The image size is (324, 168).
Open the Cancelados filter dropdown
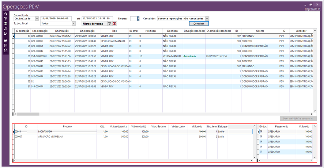(207, 18)
